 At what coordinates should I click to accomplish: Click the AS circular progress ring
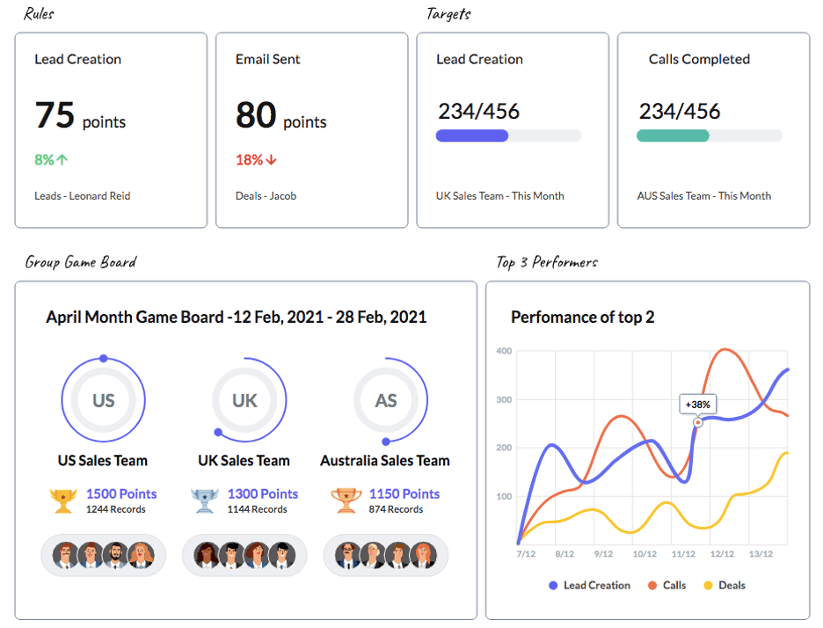(385, 399)
